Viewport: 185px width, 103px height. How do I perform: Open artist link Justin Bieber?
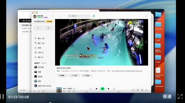pyautogui.click(x=65, y=71)
